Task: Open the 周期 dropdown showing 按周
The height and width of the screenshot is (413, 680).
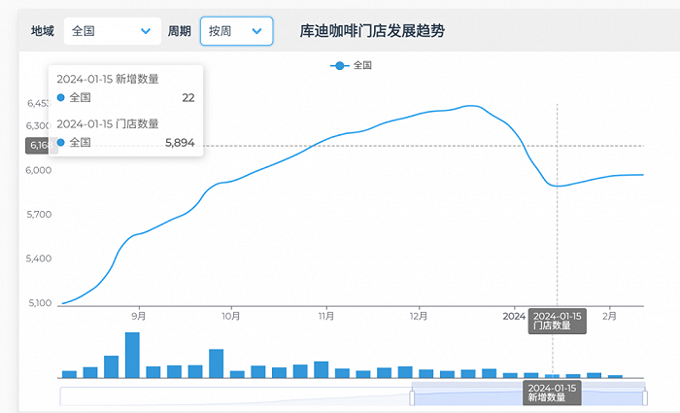Action: click(x=237, y=31)
